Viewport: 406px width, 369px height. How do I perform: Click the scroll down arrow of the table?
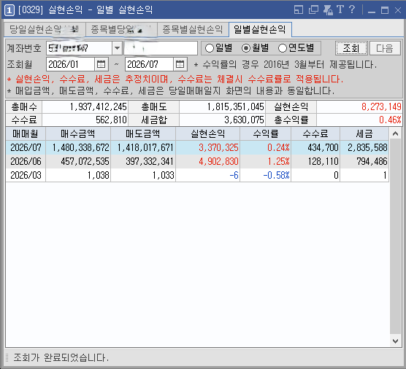(395, 341)
